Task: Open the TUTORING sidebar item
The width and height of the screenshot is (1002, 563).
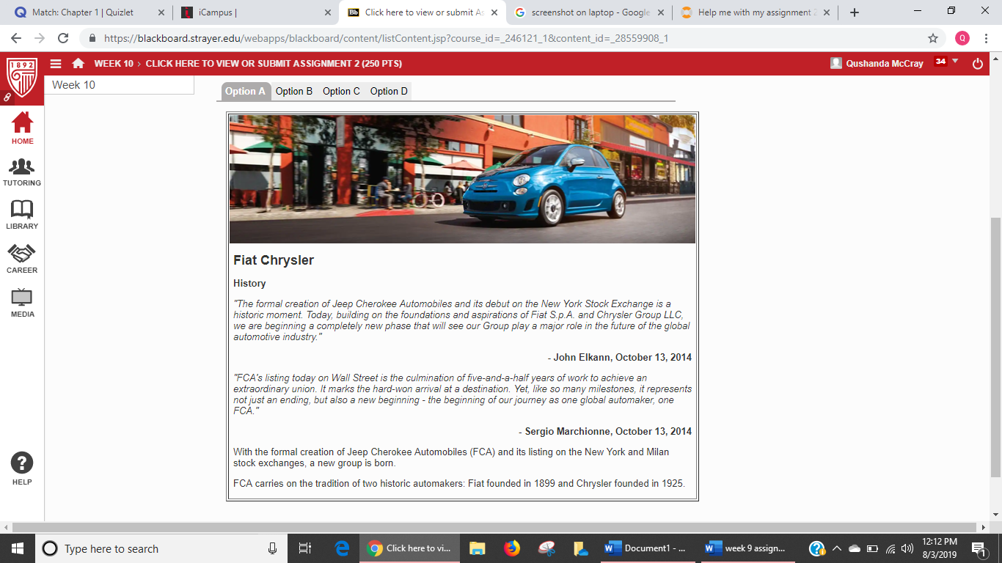Action: pos(22,172)
